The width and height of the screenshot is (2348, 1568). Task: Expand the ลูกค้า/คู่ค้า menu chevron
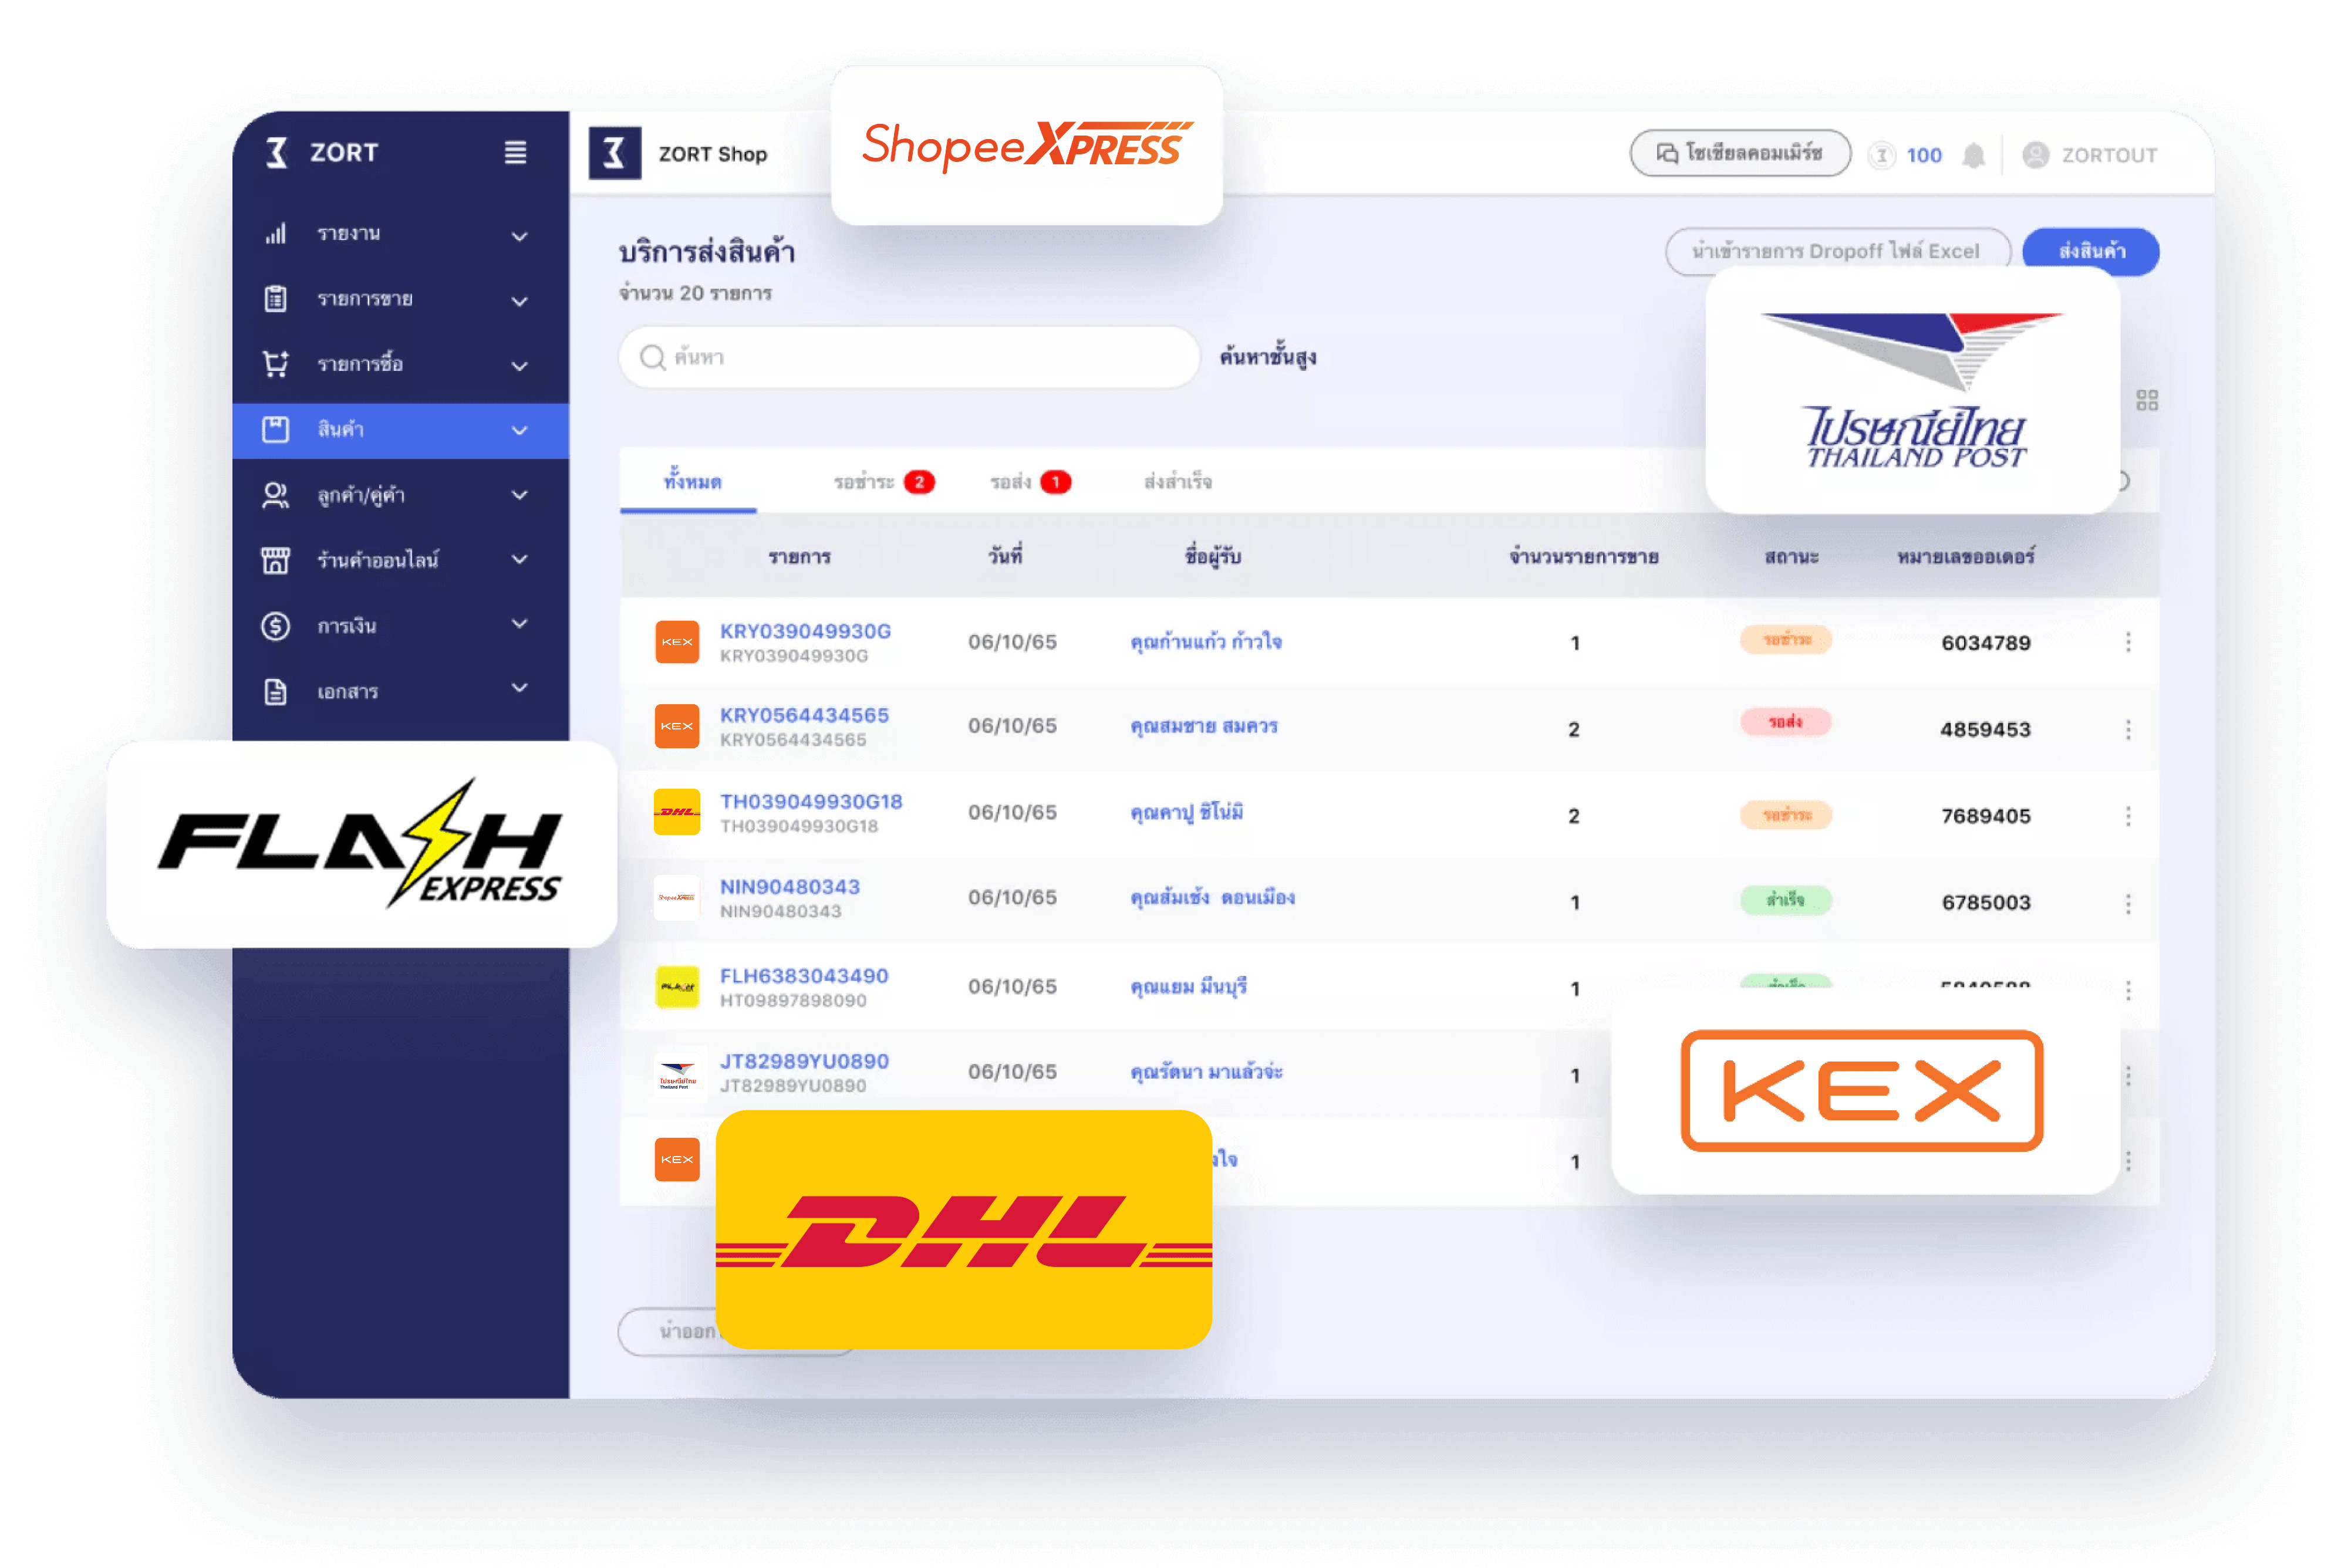click(520, 494)
